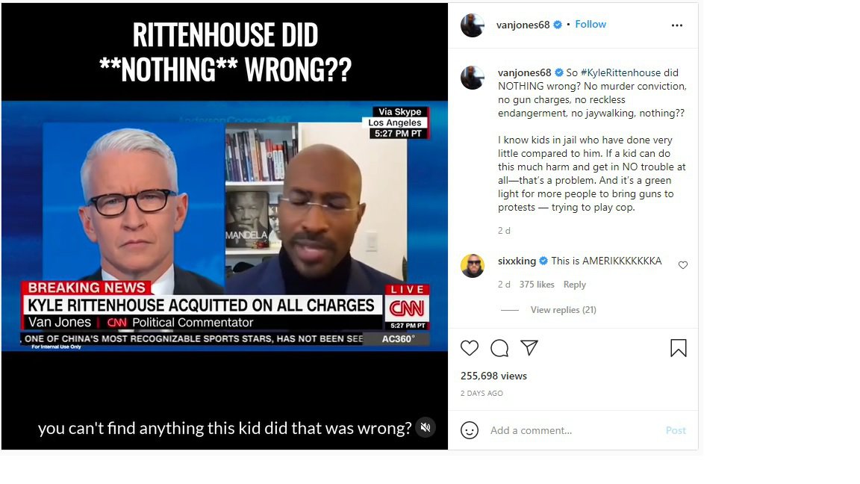The image size is (860, 484).
Task: Open the #KyleRittenhouse hashtag
Action: point(620,72)
